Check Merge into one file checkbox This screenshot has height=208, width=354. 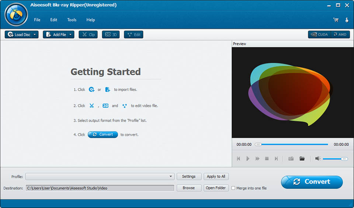click(233, 188)
